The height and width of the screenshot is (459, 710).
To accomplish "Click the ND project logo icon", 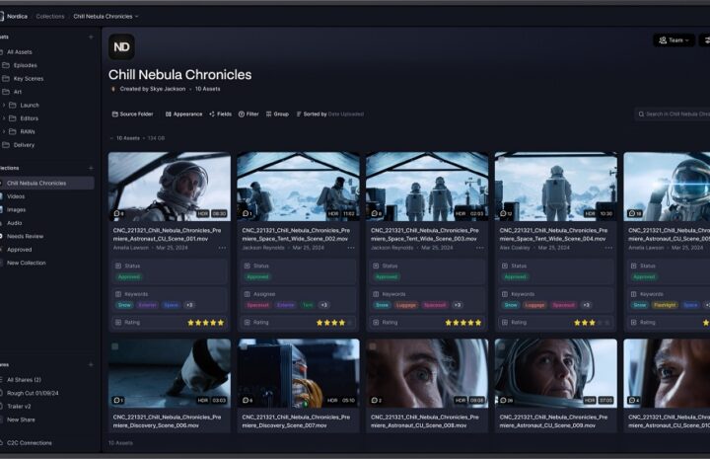I will click(121, 46).
